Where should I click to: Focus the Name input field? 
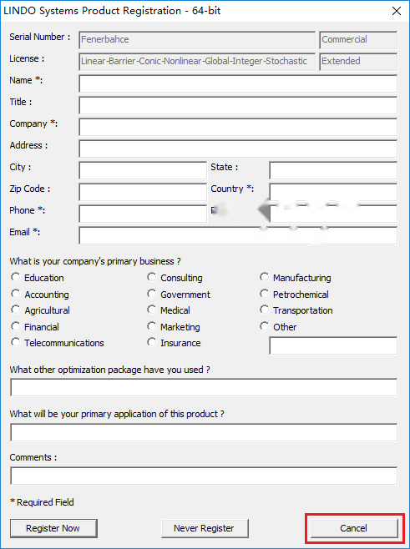point(238,83)
